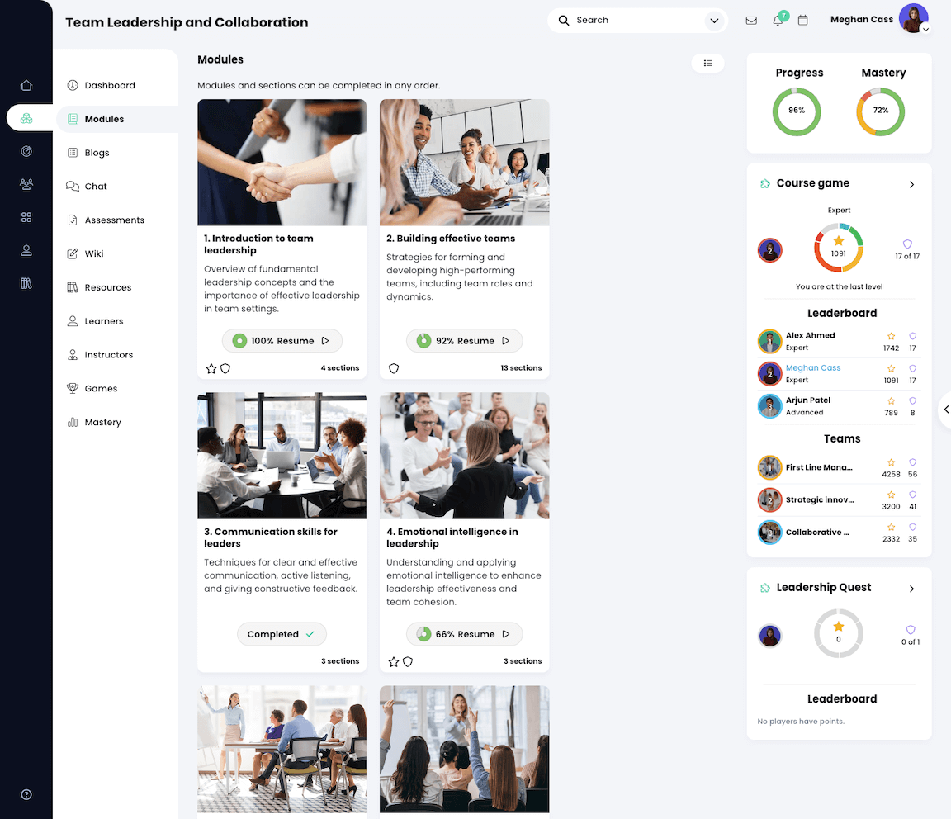The height and width of the screenshot is (819, 951).
Task: Click the Mastery progress ring showing 72%
Action: coord(880,109)
